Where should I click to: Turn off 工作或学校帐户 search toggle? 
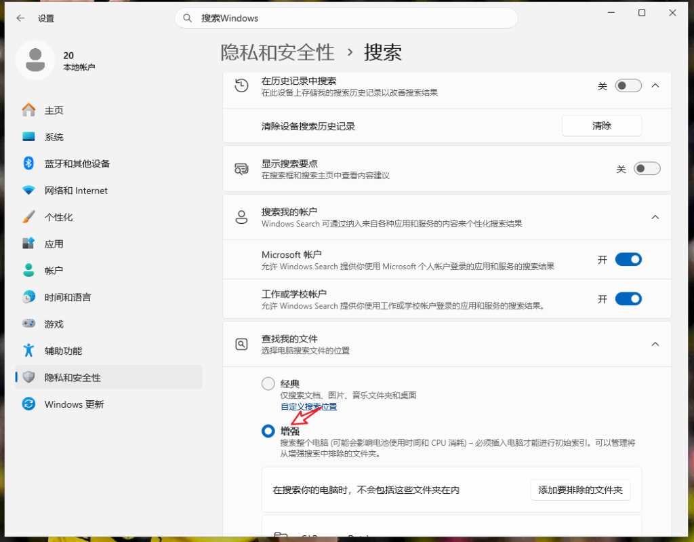pos(628,299)
